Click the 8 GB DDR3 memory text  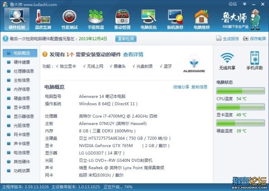(107, 131)
